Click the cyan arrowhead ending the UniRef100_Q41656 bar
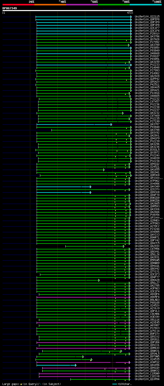Screen dimensions: 164x386 (76, 365)
